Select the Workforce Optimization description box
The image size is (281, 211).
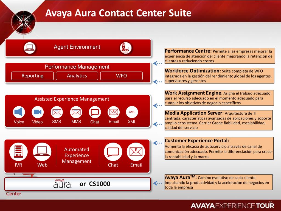click(x=219, y=76)
